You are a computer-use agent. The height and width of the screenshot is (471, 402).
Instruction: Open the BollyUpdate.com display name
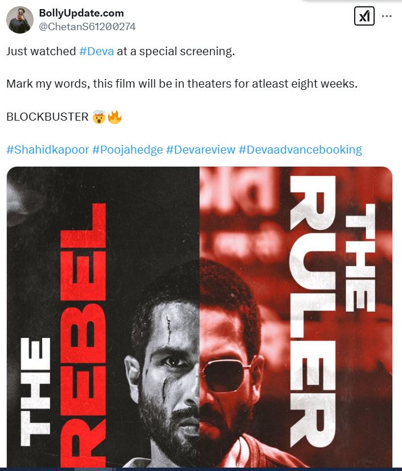point(81,13)
